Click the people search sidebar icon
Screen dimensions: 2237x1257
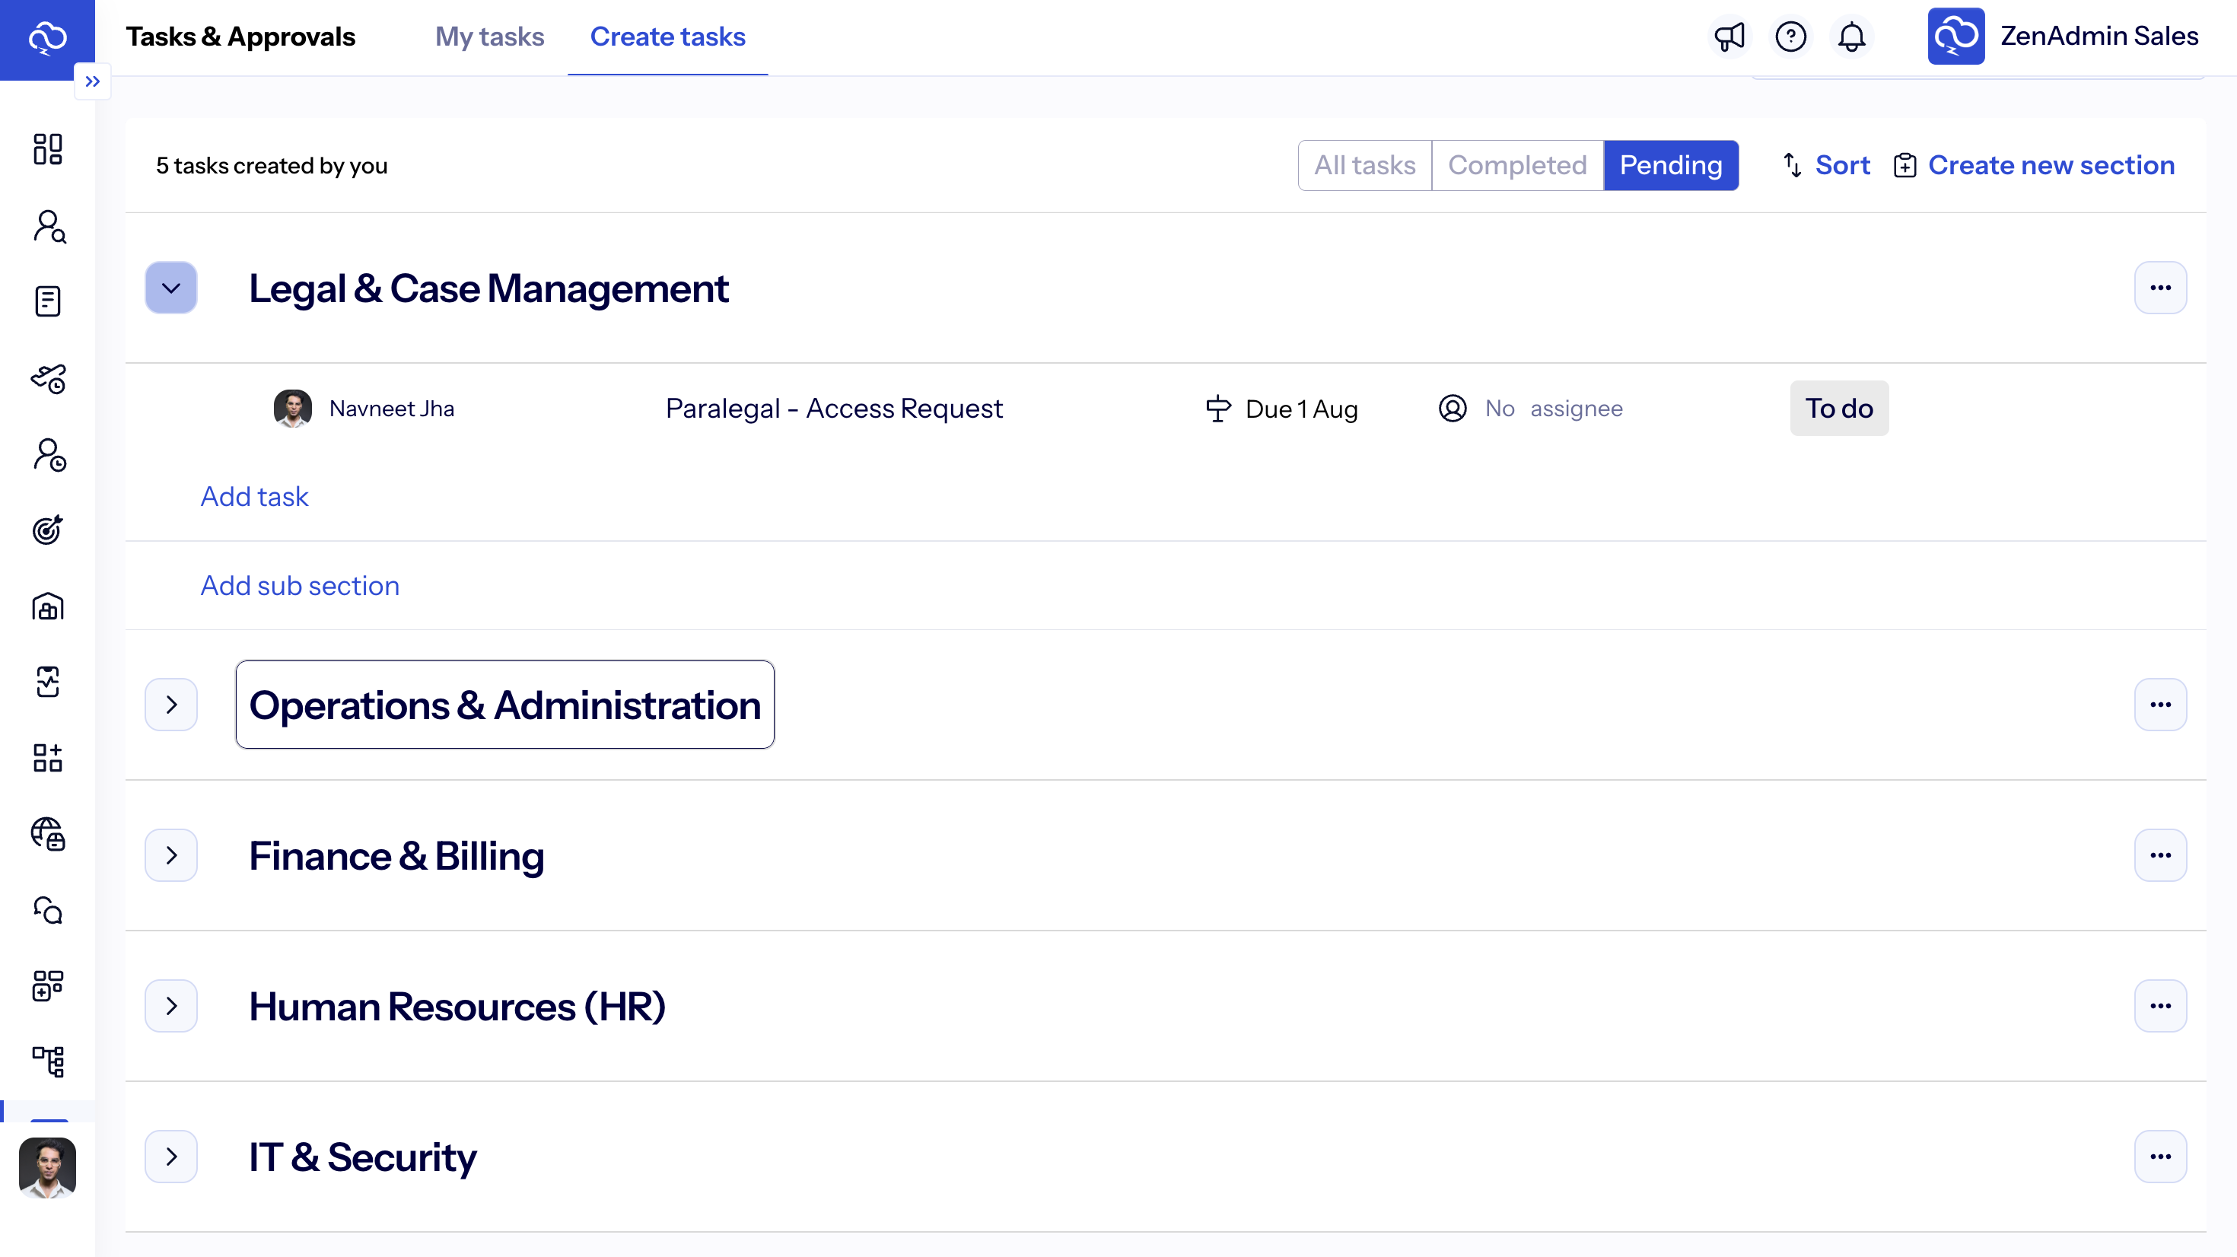(49, 227)
